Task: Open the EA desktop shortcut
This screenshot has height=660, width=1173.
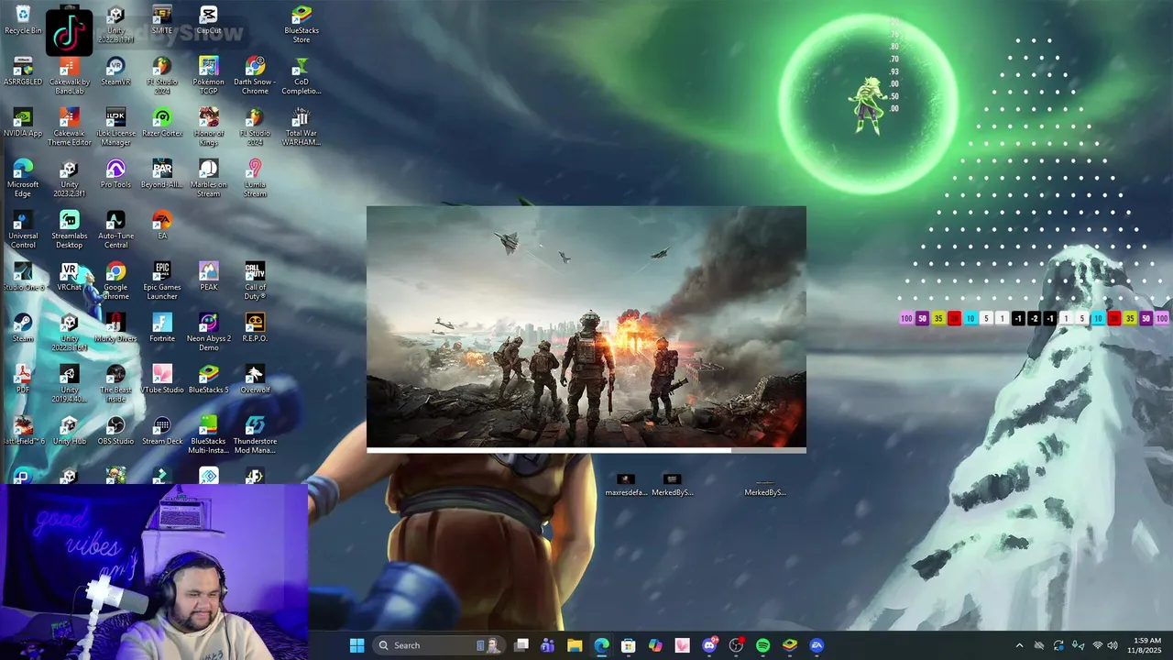Action: (x=162, y=225)
